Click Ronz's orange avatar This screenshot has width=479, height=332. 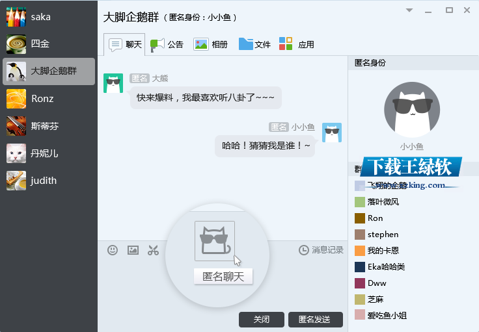pos(16,99)
